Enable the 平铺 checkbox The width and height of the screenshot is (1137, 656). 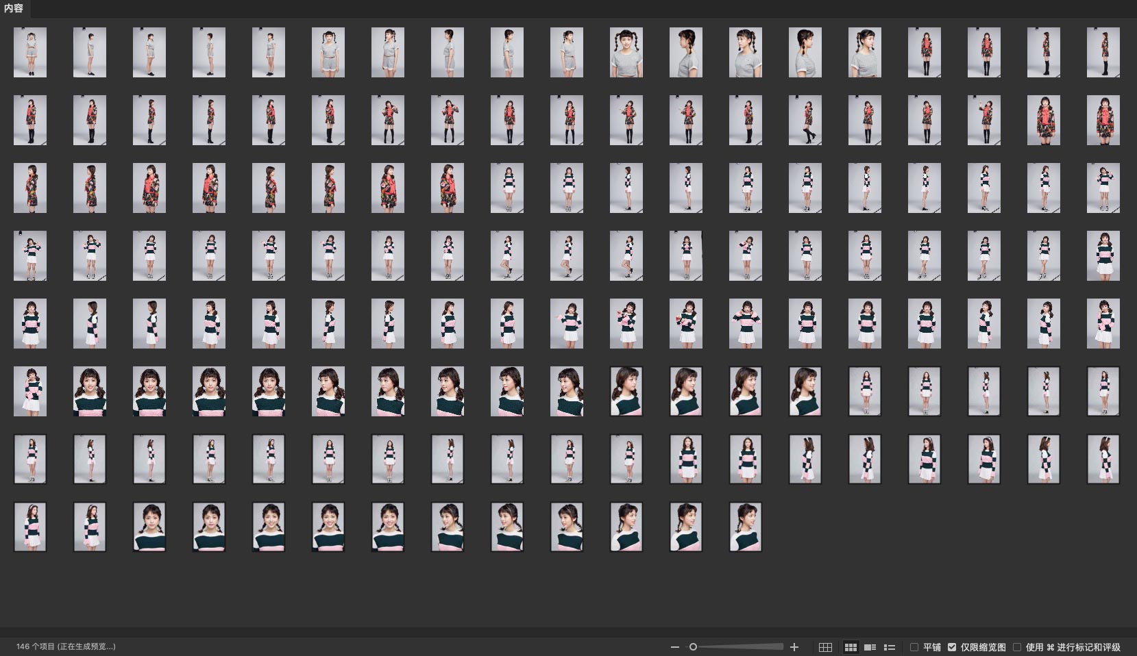[x=914, y=647]
